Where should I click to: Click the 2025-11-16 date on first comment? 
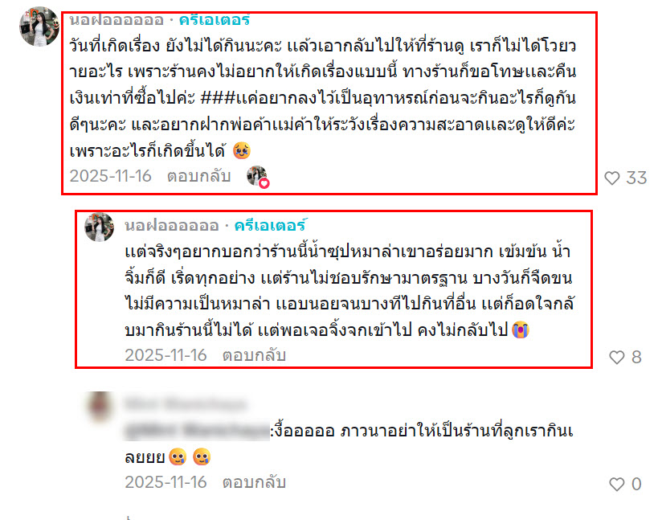pos(110,176)
